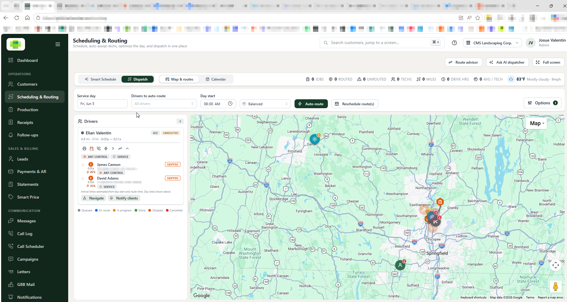Open the Balanced routing mode dropdown
Viewport: 567px width, 302px height.
(265, 104)
